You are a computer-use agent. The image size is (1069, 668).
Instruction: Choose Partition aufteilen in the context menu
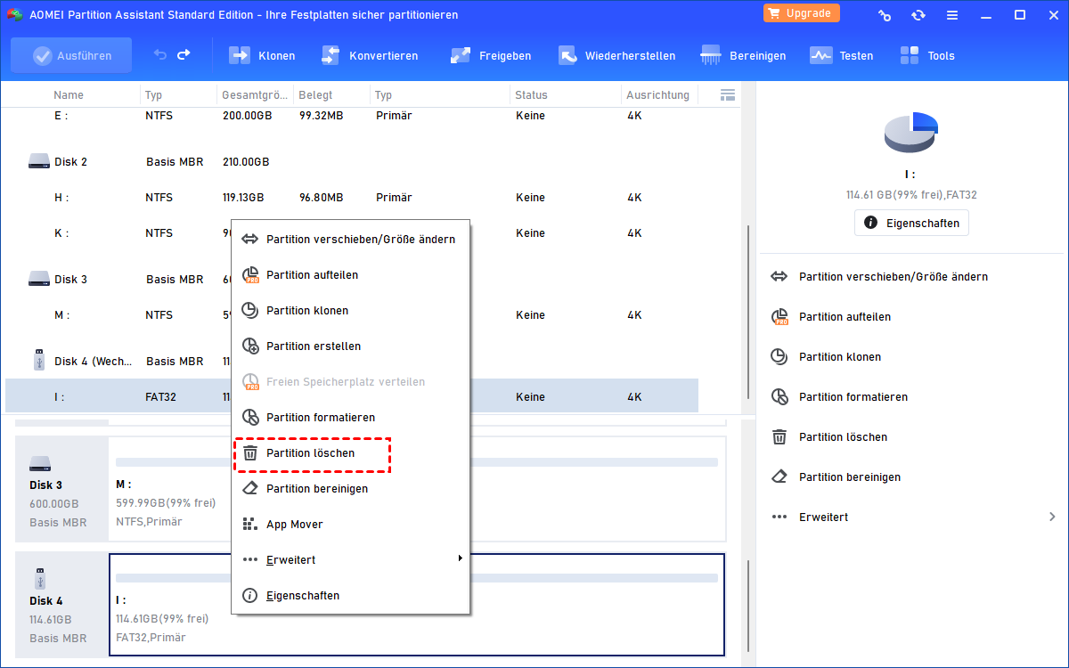point(350,275)
